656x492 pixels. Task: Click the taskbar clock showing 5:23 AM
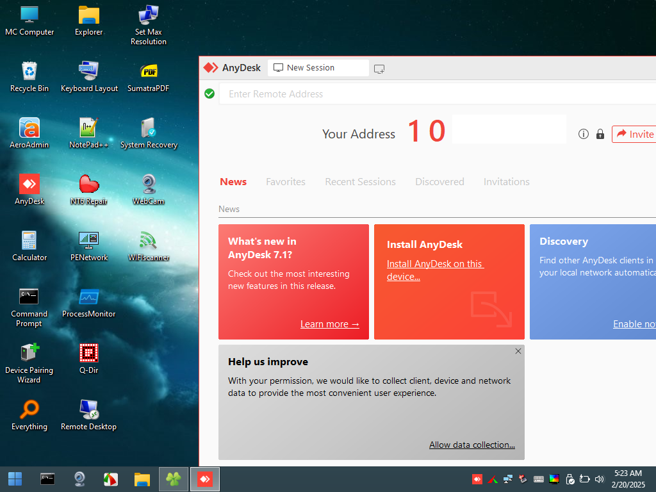pyautogui.click(x=628, y=479)
